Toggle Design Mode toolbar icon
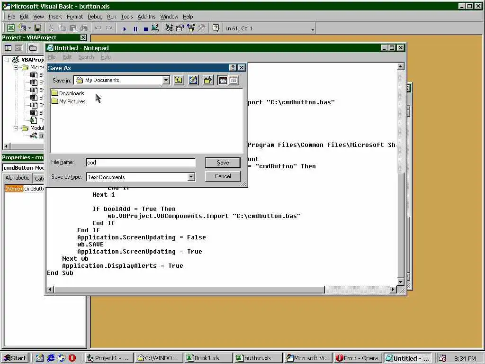The width and height of the screenshot is (485, 364). [x=155, y=28]
